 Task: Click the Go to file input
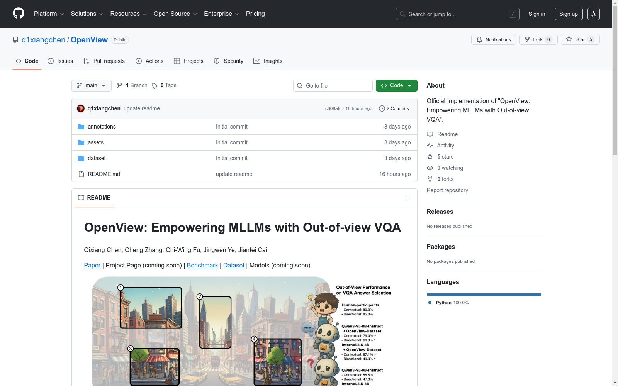[x=333, y=86]
